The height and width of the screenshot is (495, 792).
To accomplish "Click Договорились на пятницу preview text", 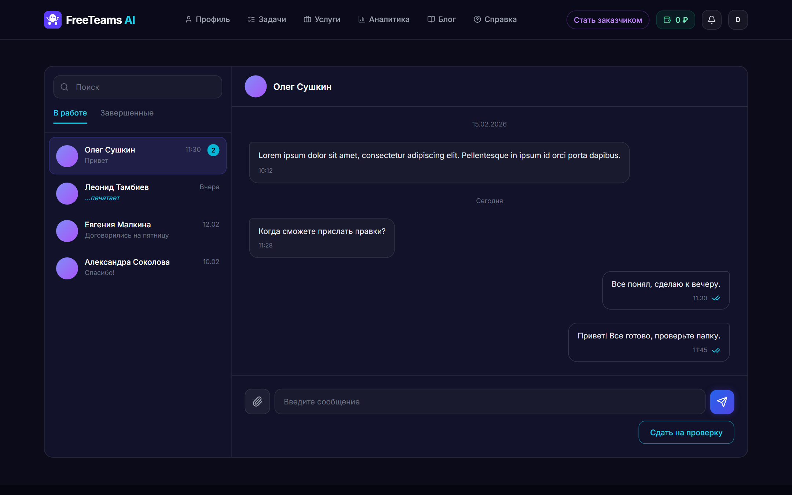I will [127, 235].
